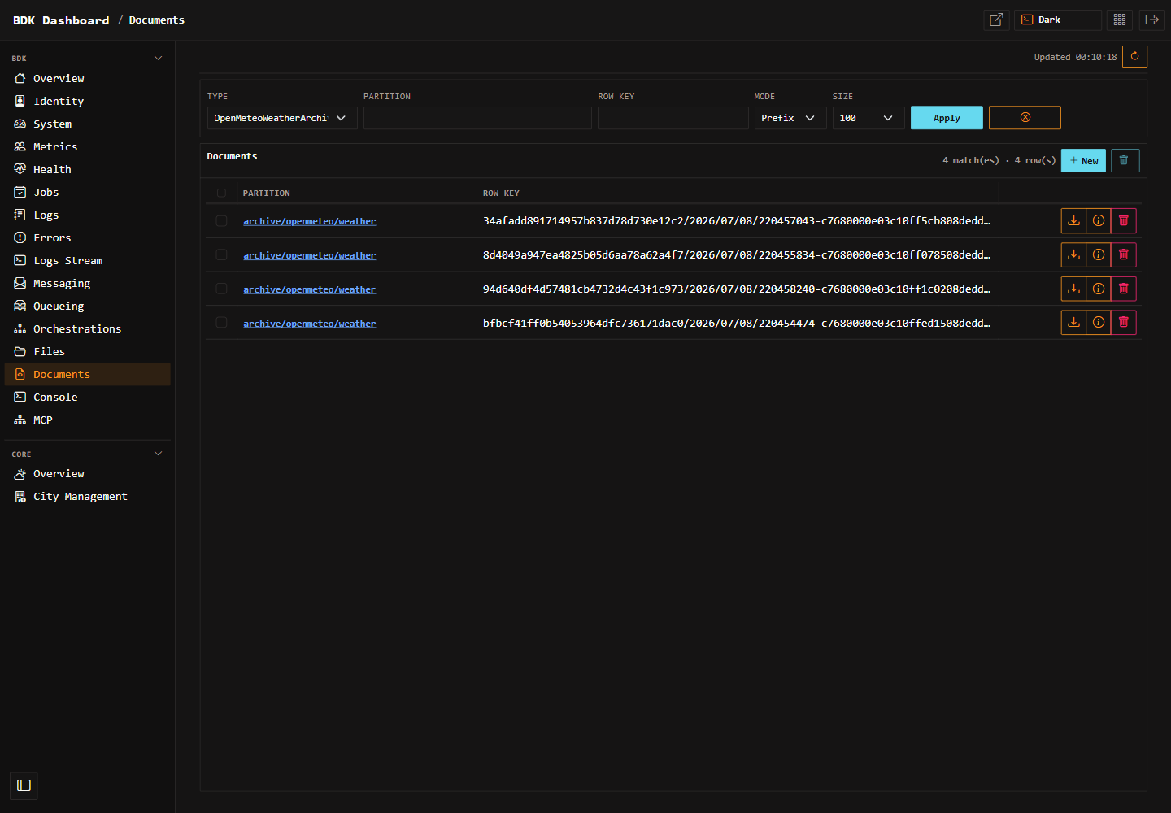Open partition link for row 34afadd8
This screenshot has height=813, width=1171.
pyautogui.click(x=309, y=221)
